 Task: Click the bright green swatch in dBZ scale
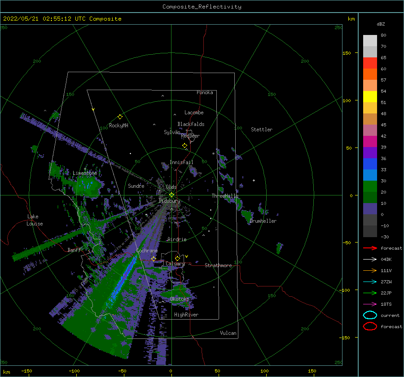tap(370, 186)
